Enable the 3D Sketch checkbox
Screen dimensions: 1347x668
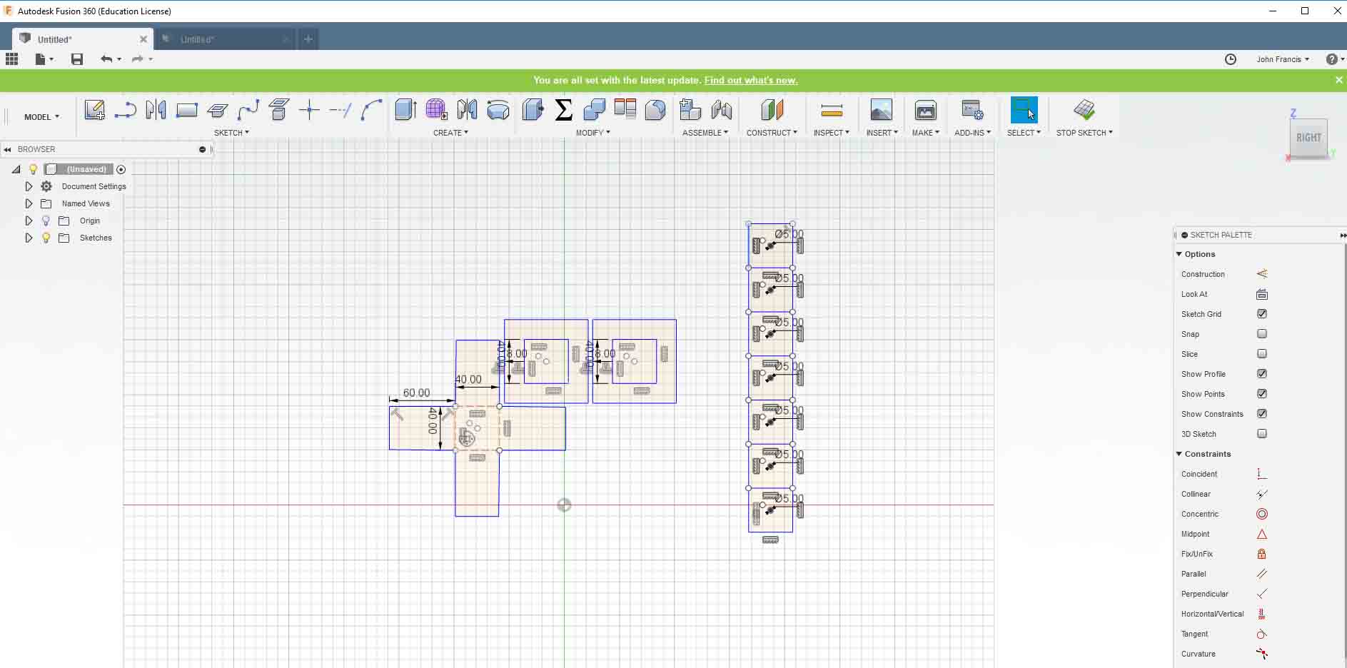1262,434
